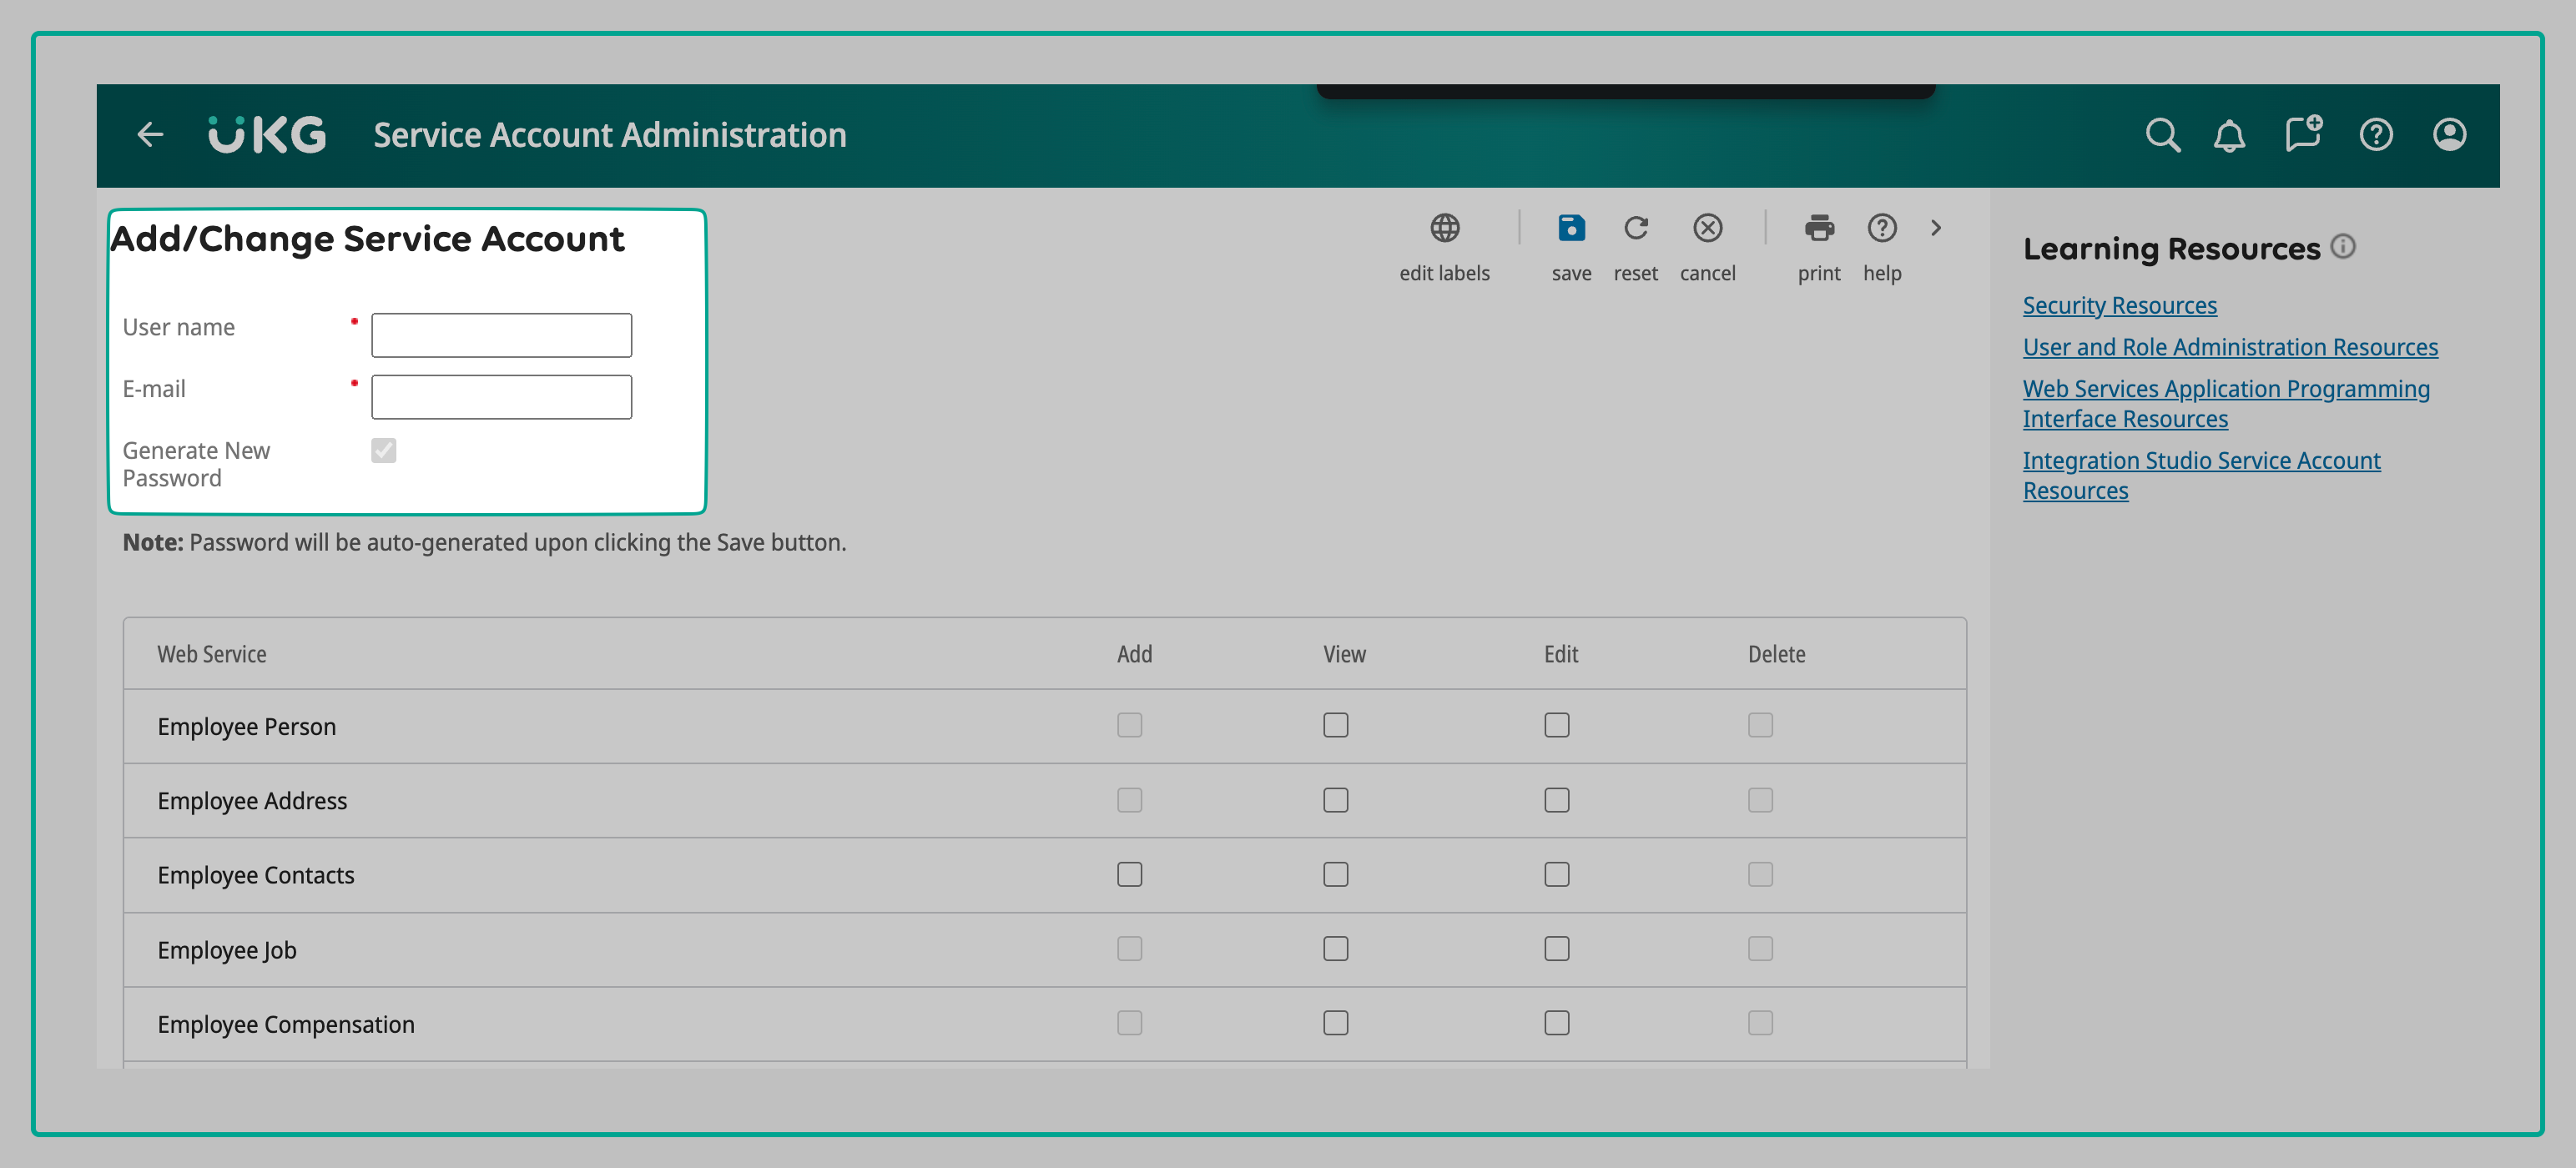Screen dimensions: 2576x1168
Task: Click the back arrow in header
Action: click(150, 134)
